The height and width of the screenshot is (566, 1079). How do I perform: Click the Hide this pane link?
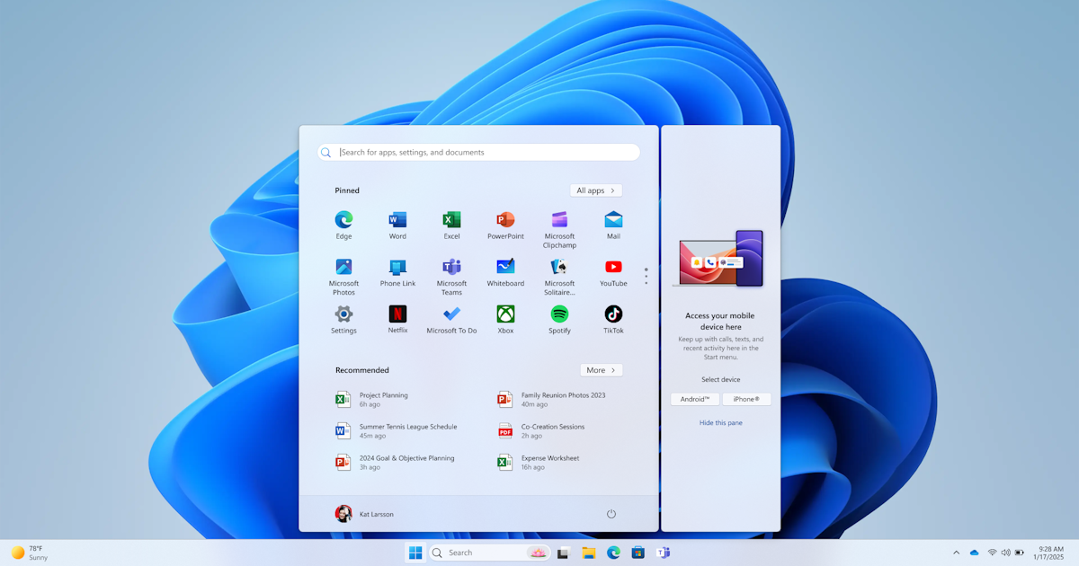tap(720, 422)
